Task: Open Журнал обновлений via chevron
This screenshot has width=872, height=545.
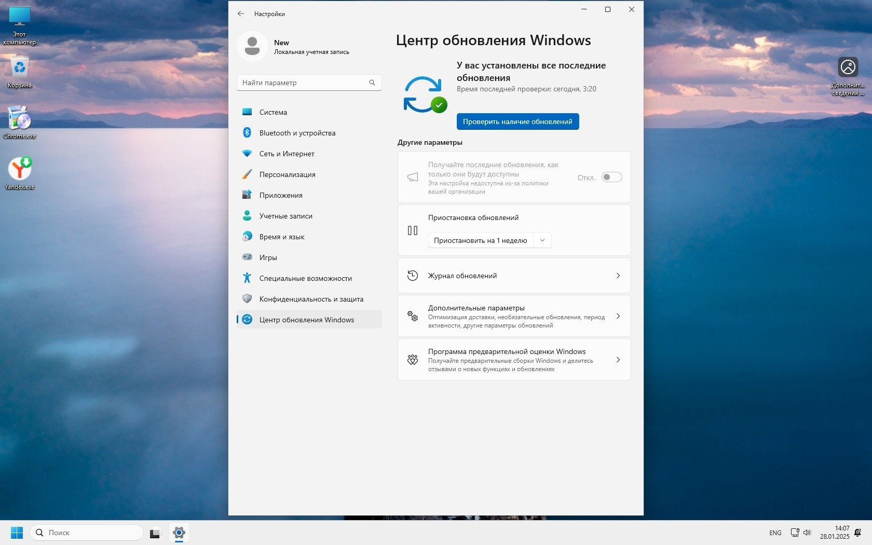Action: [x=618, y=276]
